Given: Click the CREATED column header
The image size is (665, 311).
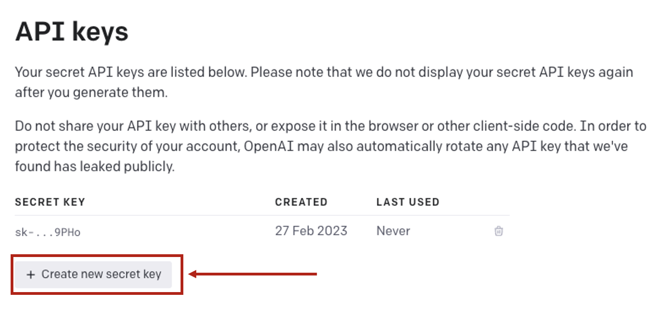Looking at the screenshot, I should pyautogui.click(x=301, y=202).
